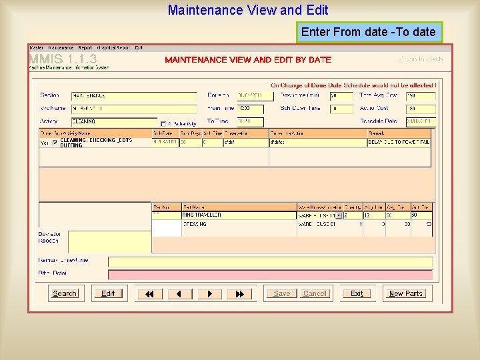480x360 pixels.
Task: Click the Search button
Action: click(65, 293)
